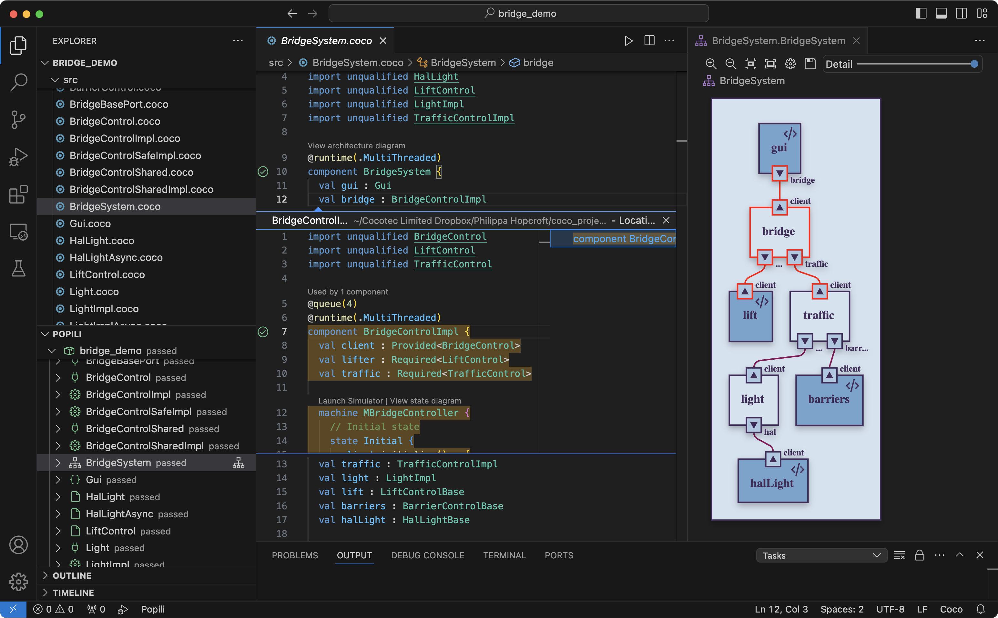Maximize the panel size with chevron
Screen dimensions: 998x618
pos(960,555)
